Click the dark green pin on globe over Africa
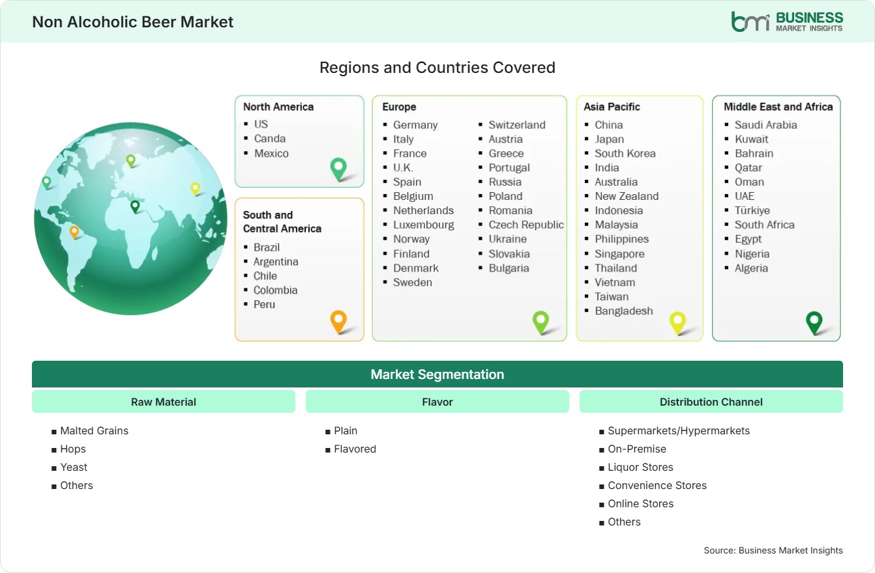The image size is (875, 573). click(135, 206)
